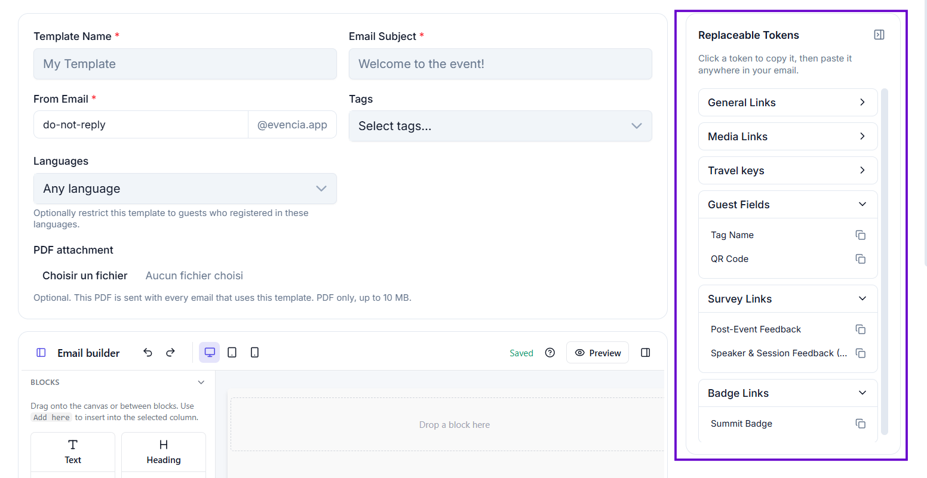Image resolution: width=927 pixels, height=478 pixels.
Task: Focus the Template Name field
Action: pos(185,64)
